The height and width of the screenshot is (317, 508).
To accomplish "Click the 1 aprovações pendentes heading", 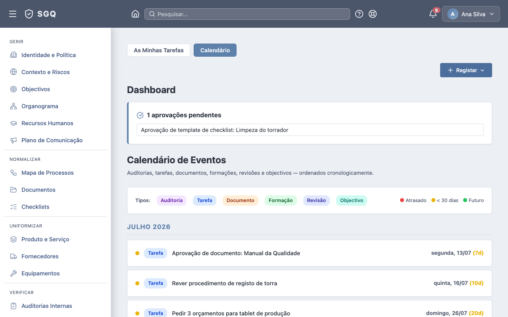I will click(x=184, y=115).
